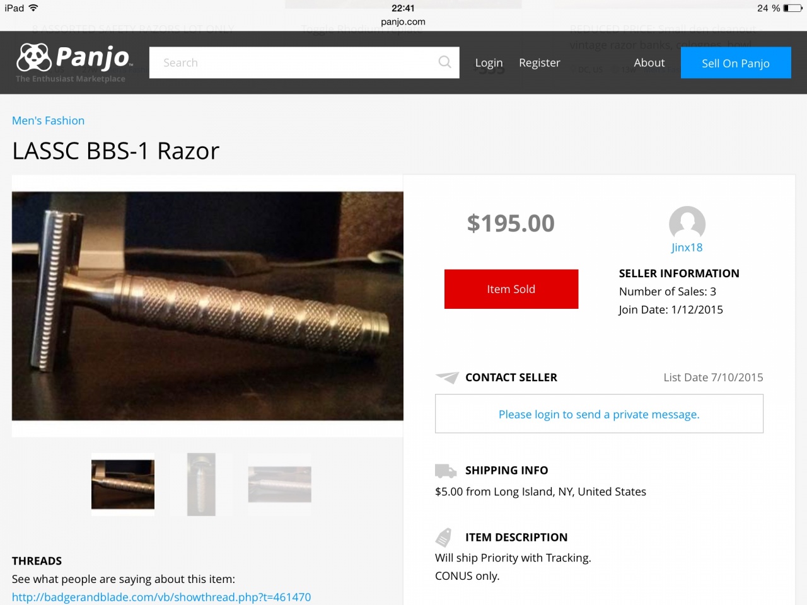Open the Jinx18 seller avatar
The height and width of the screenshot is (605, 807).
point(687,224)
